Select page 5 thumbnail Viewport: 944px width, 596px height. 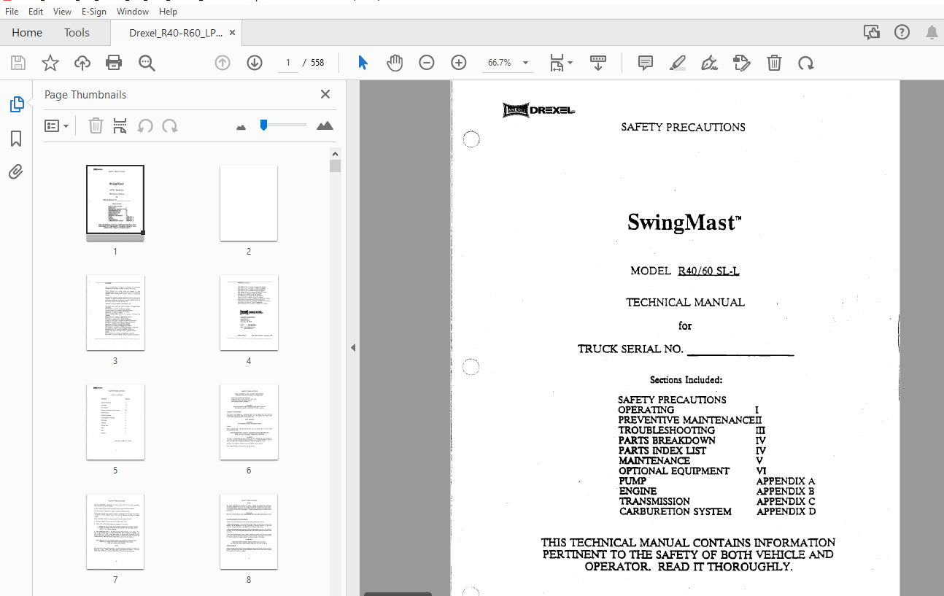coord(115,422)
